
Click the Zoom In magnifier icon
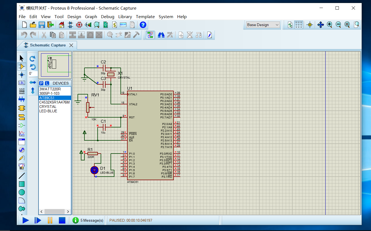point(329,25)
